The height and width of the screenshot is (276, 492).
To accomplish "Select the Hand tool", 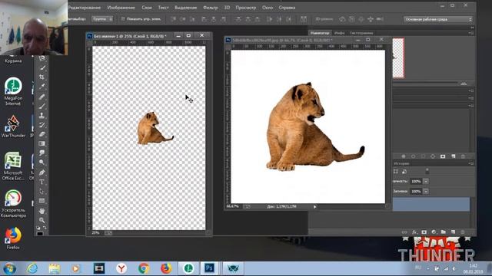I will 42,211.
